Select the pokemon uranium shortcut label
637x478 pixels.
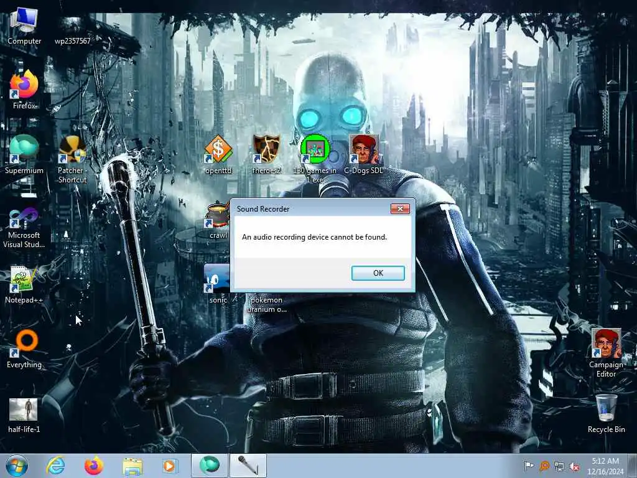coord(266,304)
